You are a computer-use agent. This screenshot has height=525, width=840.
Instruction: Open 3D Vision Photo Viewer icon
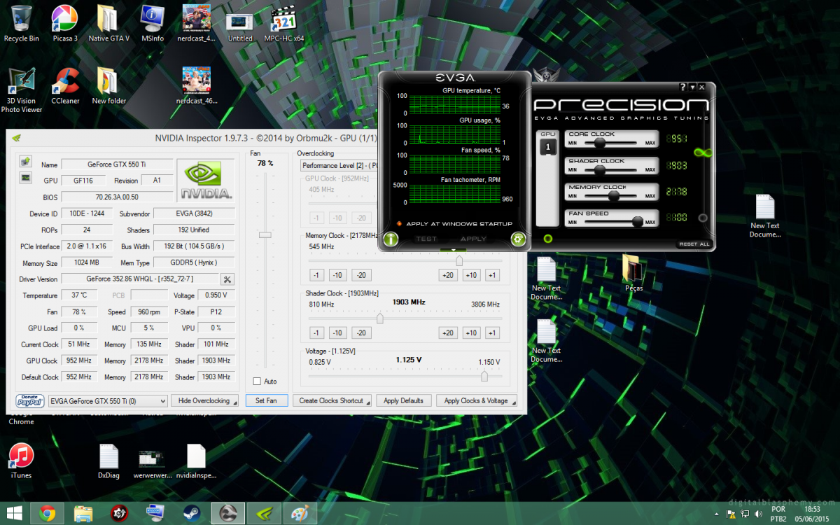[21, 90]
